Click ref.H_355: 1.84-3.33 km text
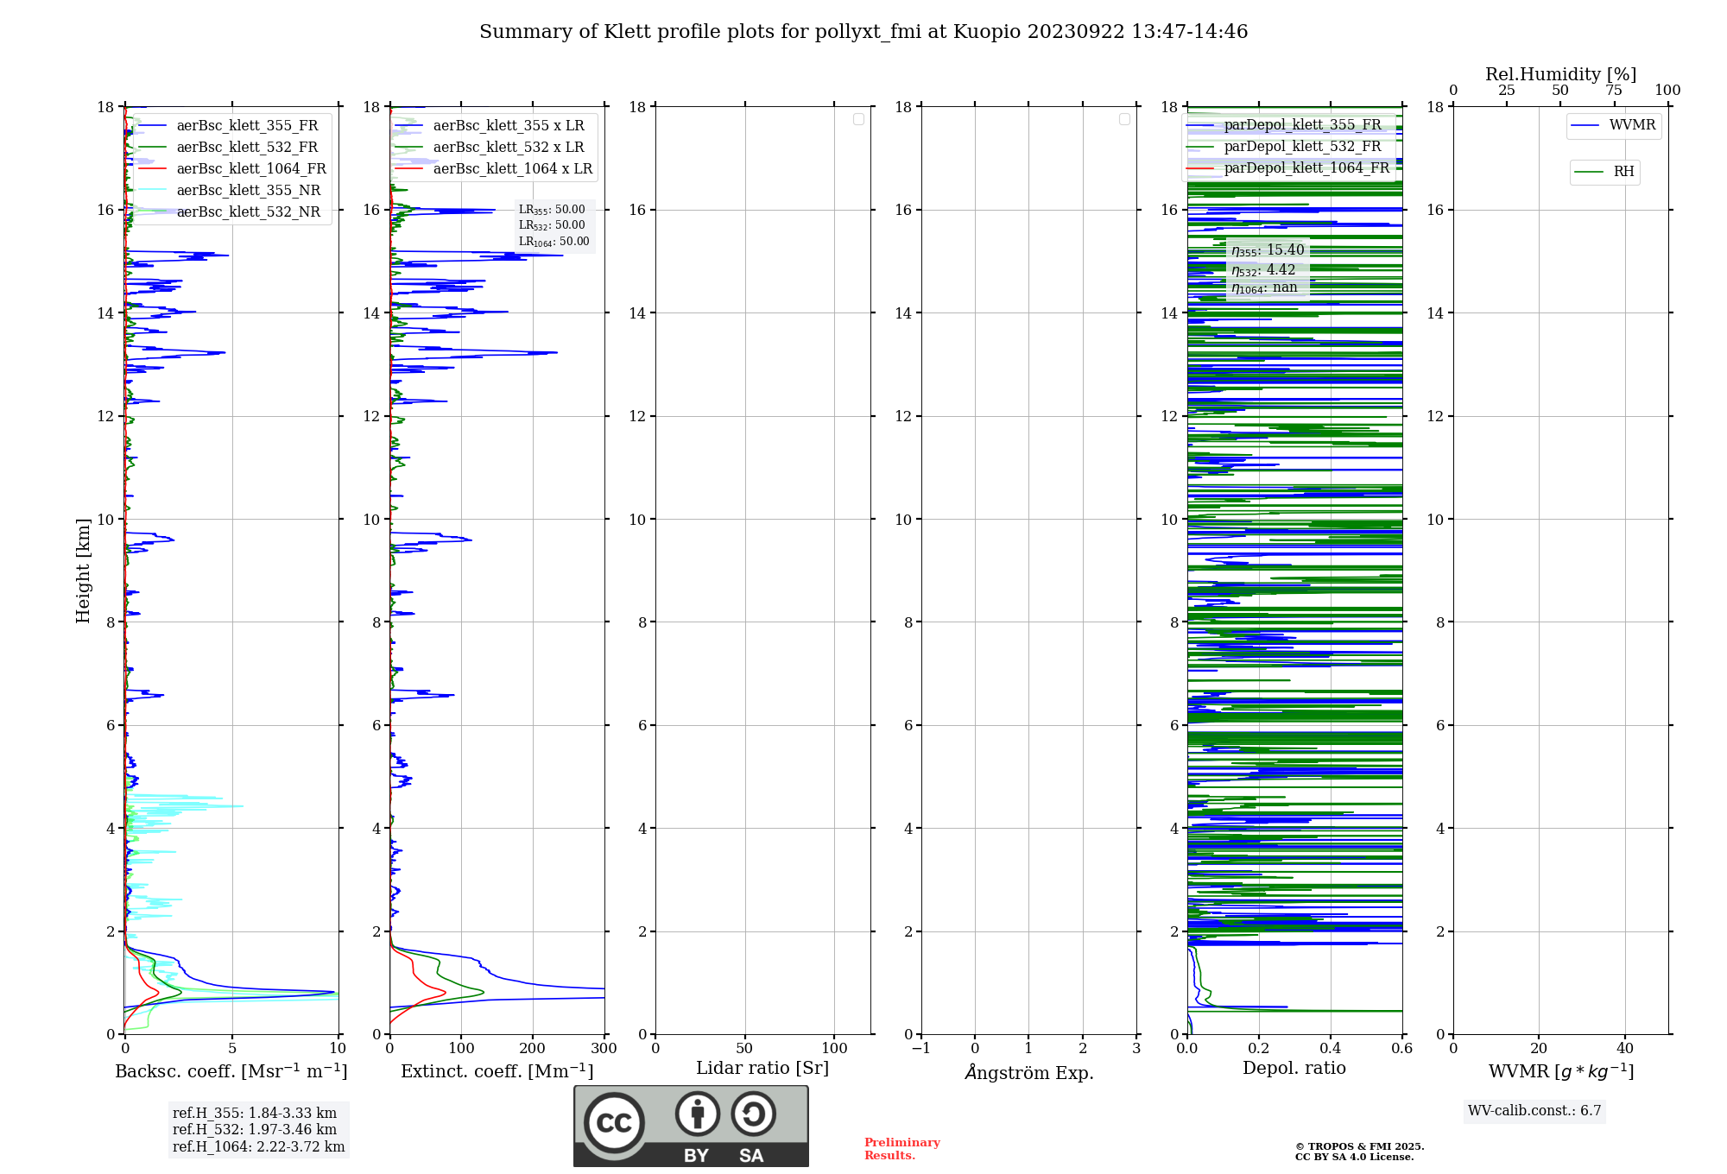Viewport: 1727px width, 1174px height. tap(255, 1114)
